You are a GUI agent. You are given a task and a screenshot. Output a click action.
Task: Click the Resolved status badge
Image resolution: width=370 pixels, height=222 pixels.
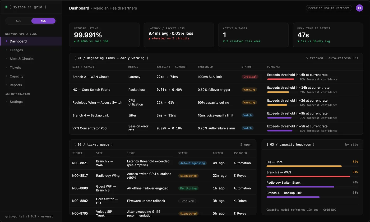[187, 201]
